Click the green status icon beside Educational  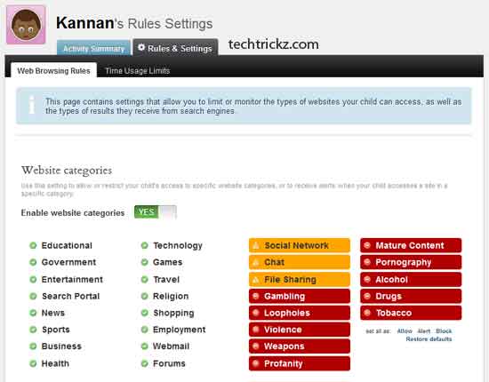(33, 245)
